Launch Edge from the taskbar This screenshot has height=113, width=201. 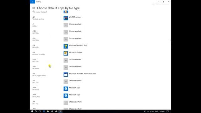tap(44, 111)
